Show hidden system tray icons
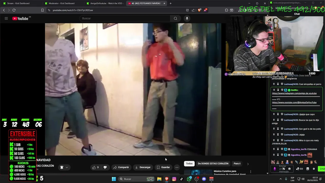This screenshot has width=325, height=183. tap(281, 179)
